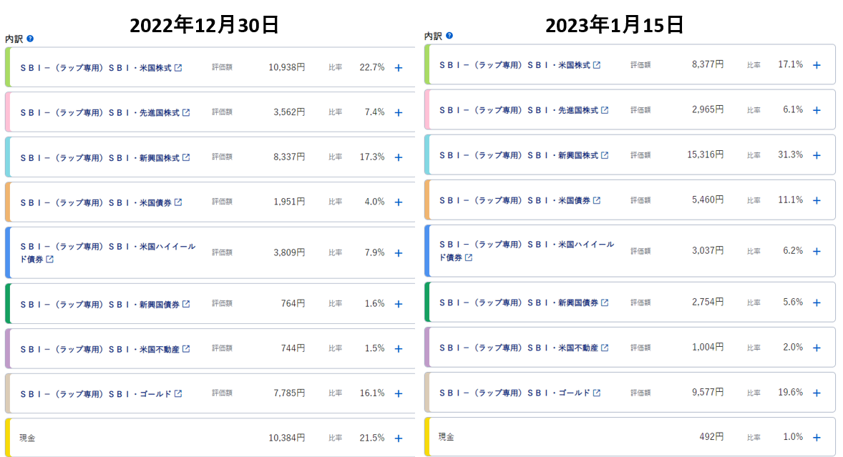Viewport: 843px width, 457px height.
Task: Open external link icon for 米国ハイイールド債券 in 2022 panel
Action: click(49, 259)
